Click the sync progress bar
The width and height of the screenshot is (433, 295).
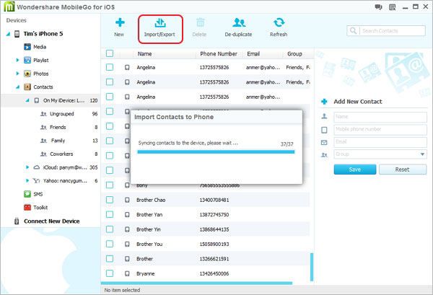pyautogui.click(x=216, y=151)
